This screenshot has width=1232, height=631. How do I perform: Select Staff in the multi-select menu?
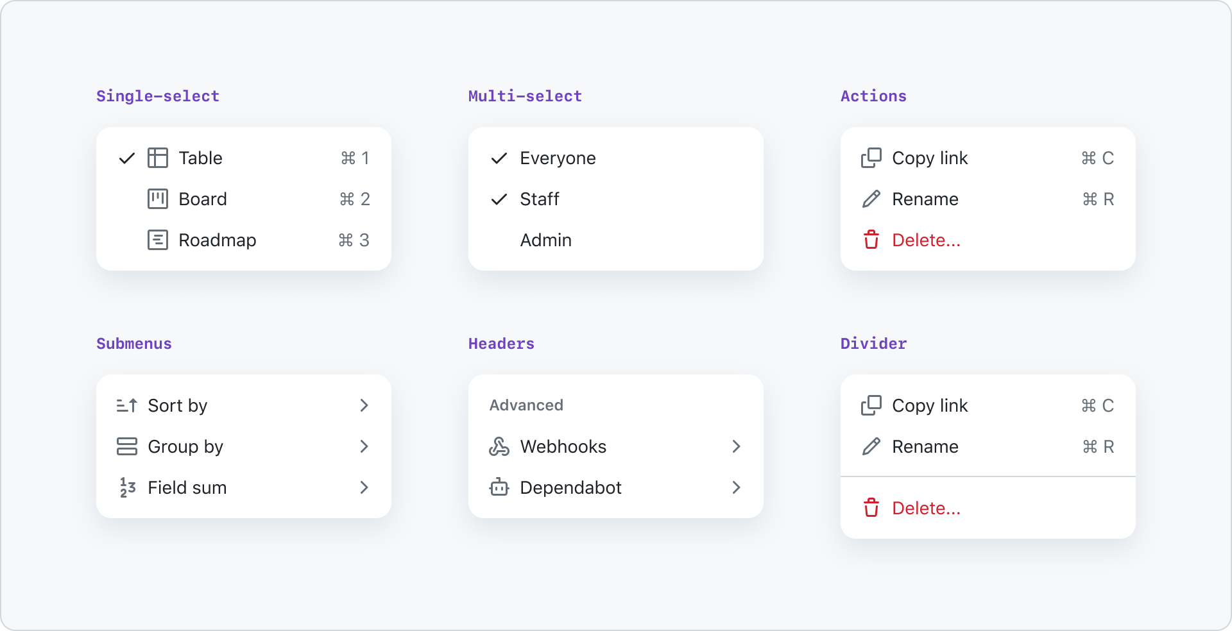click(x=616, y=199)
